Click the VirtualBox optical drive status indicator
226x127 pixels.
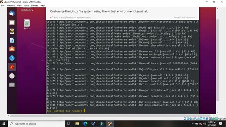[x=188, y=119]
